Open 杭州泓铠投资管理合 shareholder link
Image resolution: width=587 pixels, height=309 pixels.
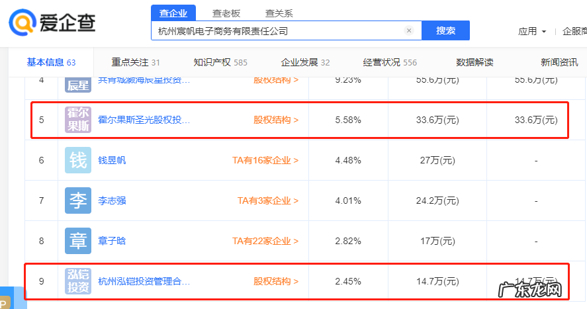click(144, 281)
